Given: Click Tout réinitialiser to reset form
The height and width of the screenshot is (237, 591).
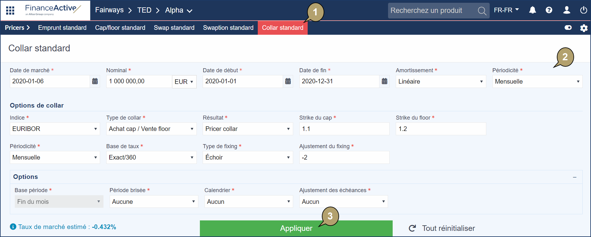Looking at the screenshot, I should tap(442, 228).
